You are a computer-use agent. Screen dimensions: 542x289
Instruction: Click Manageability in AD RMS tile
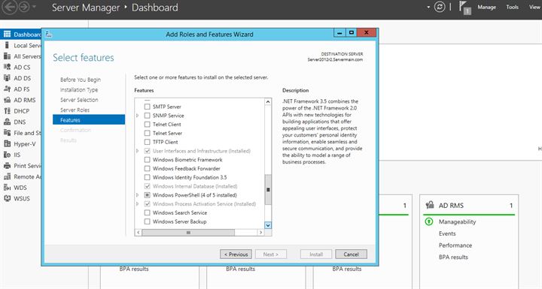pyautogui.click(x=458, y=221)
